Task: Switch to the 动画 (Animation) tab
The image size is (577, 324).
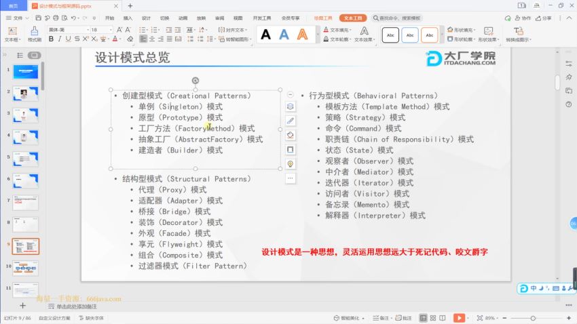Action: tap(183, 18)
